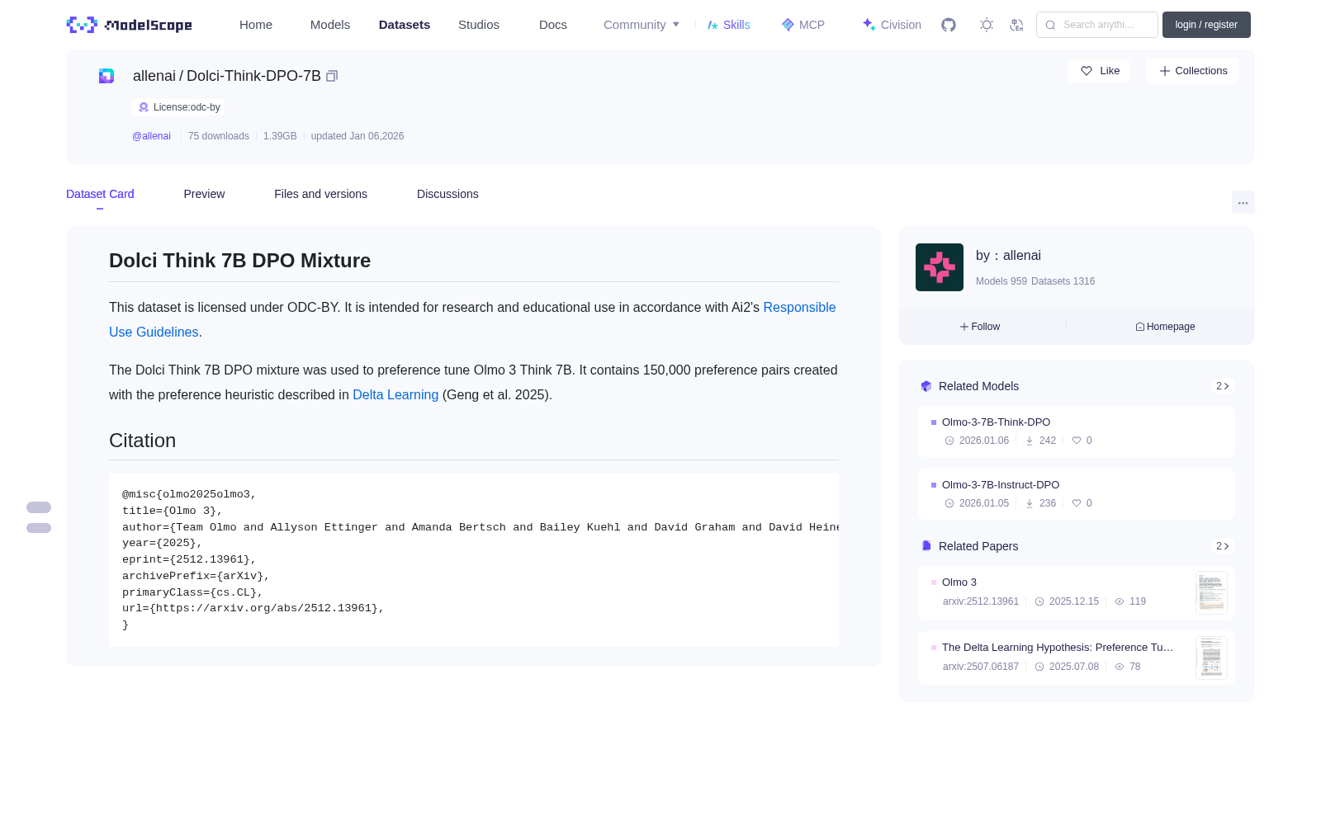This screenshot has height=825, width=1321.
Task: Click heart icon on Olmo-3-7B-Instruct-DPO
Action: click(1077, 503)
